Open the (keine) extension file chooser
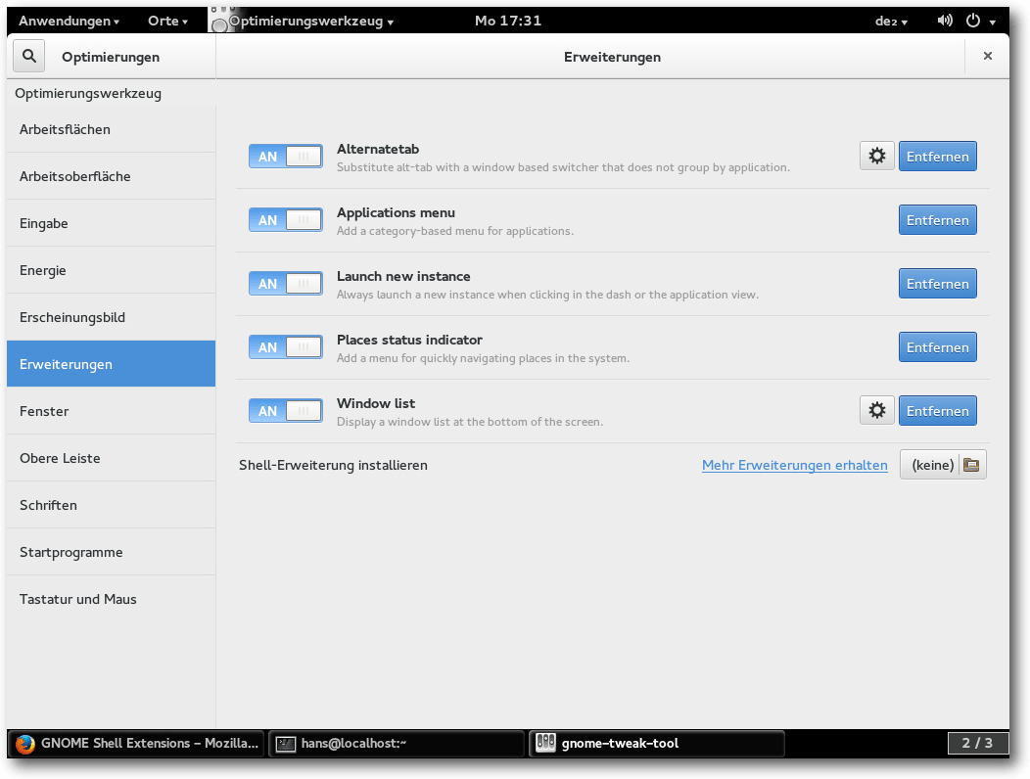Viewport: 1030px width, 779px height. [x=943, y=465]
